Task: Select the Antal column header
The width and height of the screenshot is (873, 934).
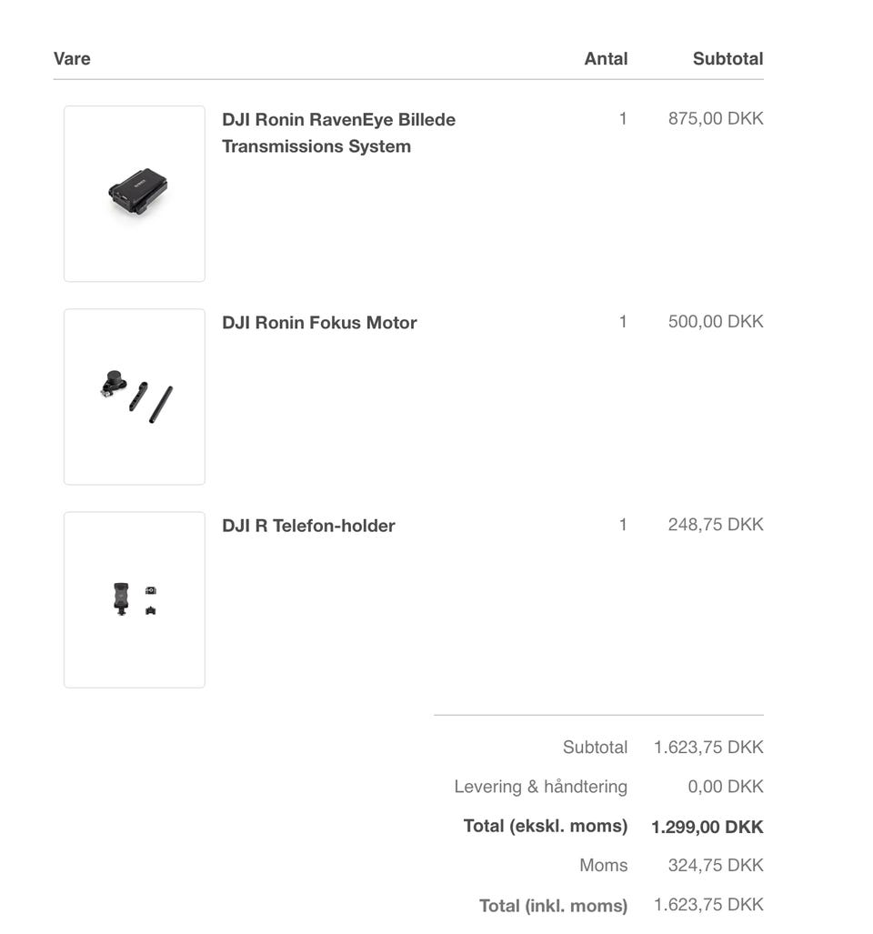Action: pyautogui.click(x=606, y=59)
